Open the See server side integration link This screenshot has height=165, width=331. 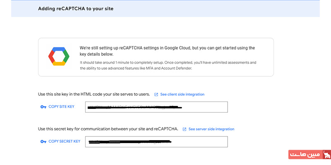(x=211, y=129)
